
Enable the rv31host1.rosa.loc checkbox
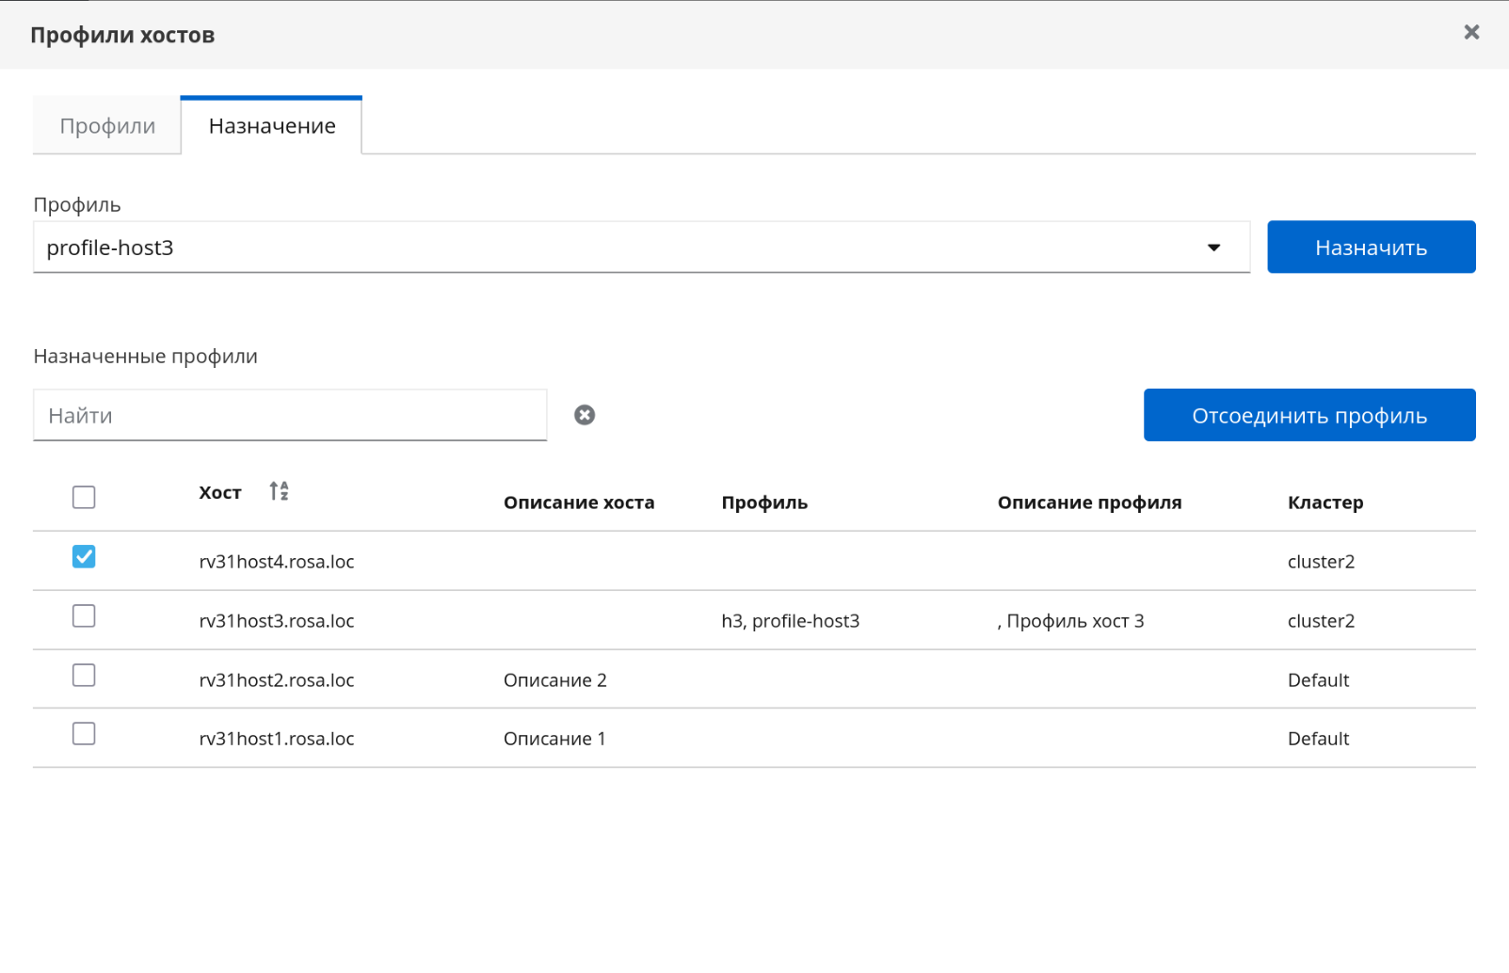(x=84, y=734)
